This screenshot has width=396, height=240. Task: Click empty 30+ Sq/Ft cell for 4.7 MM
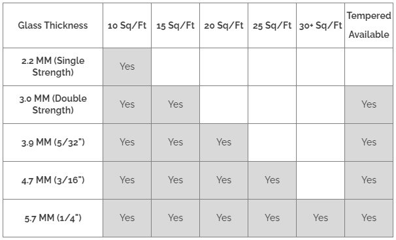tap(320, 180)
